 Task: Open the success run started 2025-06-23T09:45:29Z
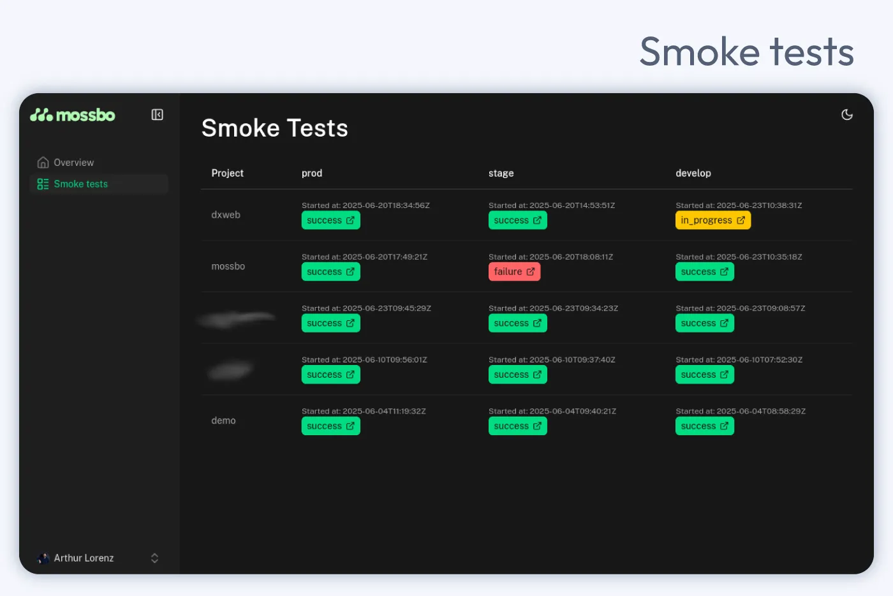coord(330,323)
